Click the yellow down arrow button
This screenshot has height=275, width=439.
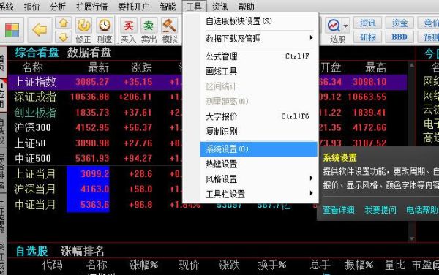click(x=63, y=37)
